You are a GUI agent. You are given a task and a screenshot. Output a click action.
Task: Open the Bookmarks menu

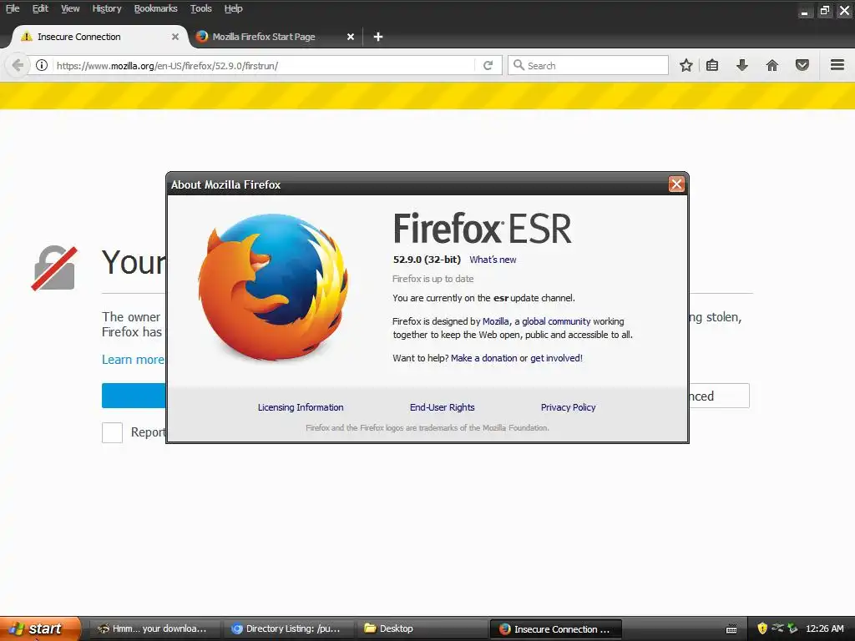tap(155, 8)
